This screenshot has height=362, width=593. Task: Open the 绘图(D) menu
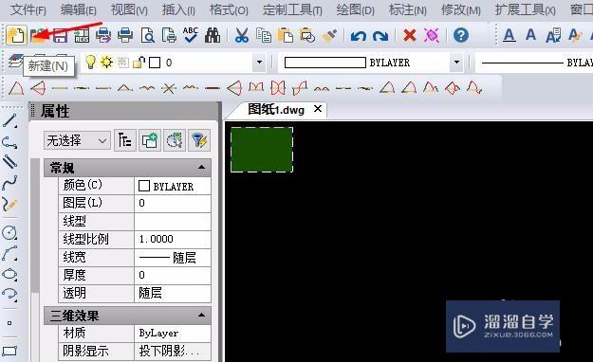355,9
